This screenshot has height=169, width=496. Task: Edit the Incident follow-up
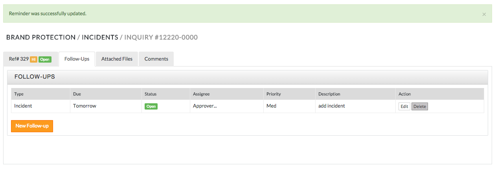click(x=404, y=106)
